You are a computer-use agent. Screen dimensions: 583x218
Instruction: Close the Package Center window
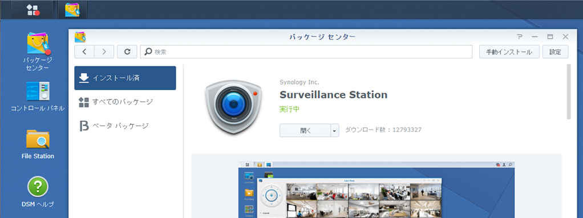click(565, 37)
